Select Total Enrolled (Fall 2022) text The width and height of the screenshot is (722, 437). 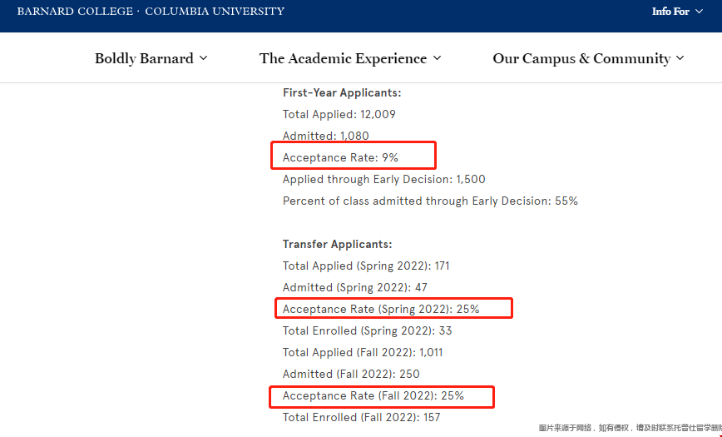[361, 417]
